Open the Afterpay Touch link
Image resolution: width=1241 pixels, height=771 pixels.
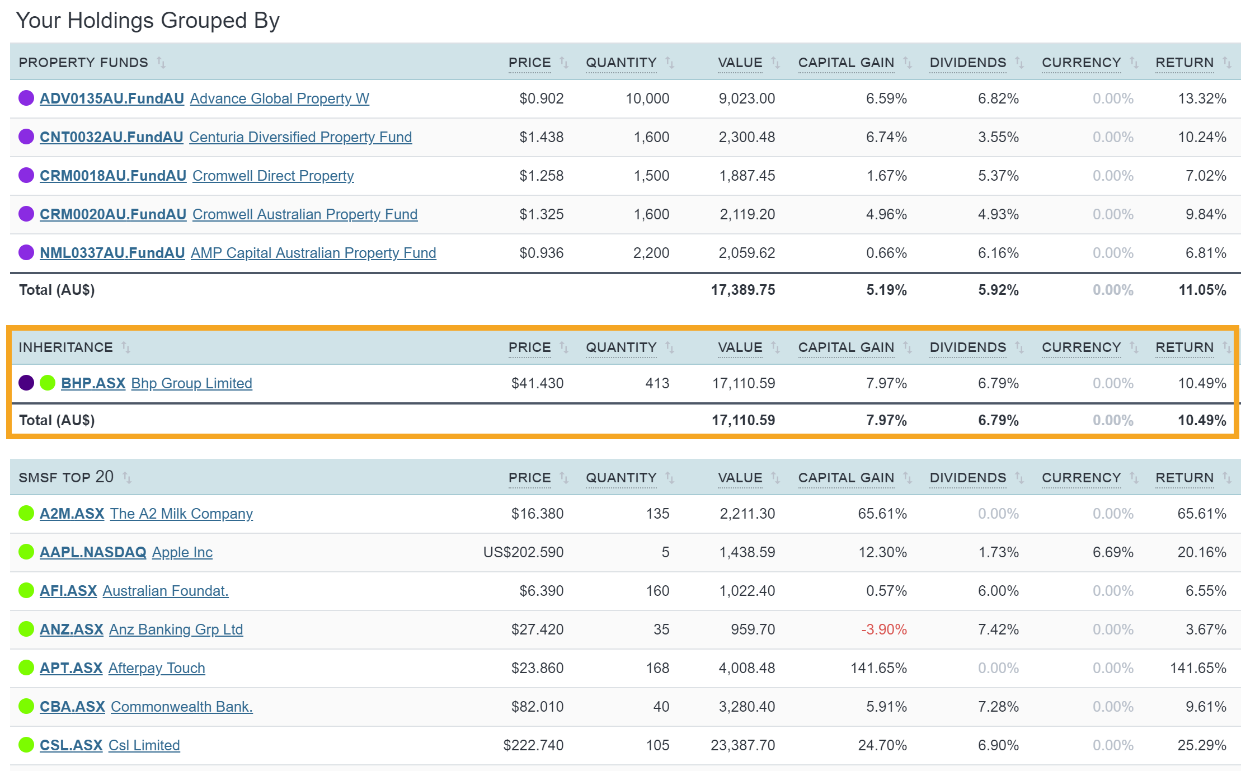point(156,667)
